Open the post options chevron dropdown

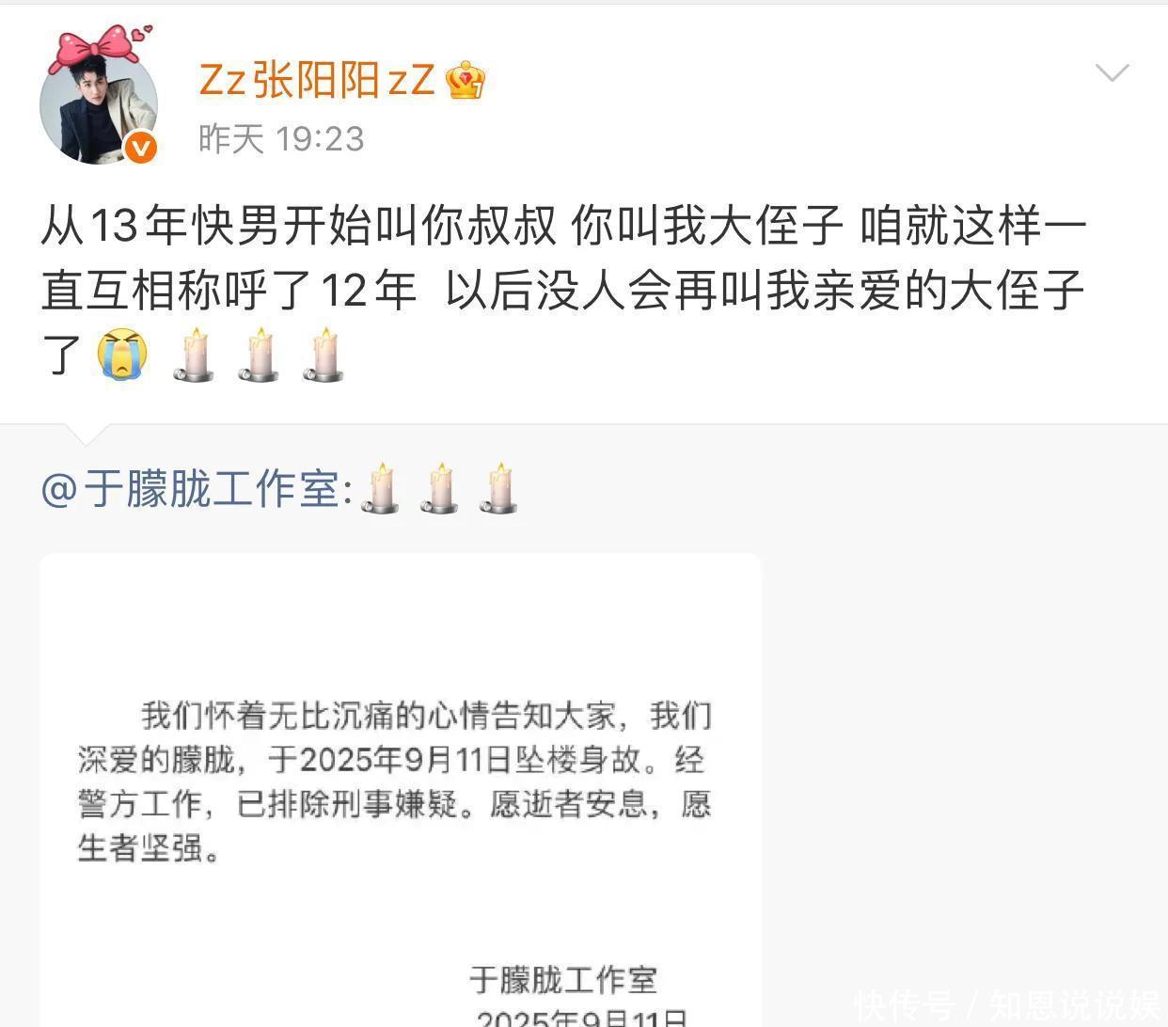click(1113, 73)
